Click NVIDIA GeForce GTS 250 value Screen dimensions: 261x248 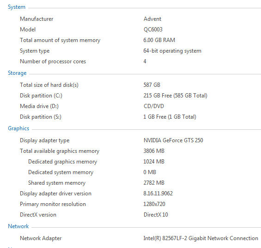[173, 140]
